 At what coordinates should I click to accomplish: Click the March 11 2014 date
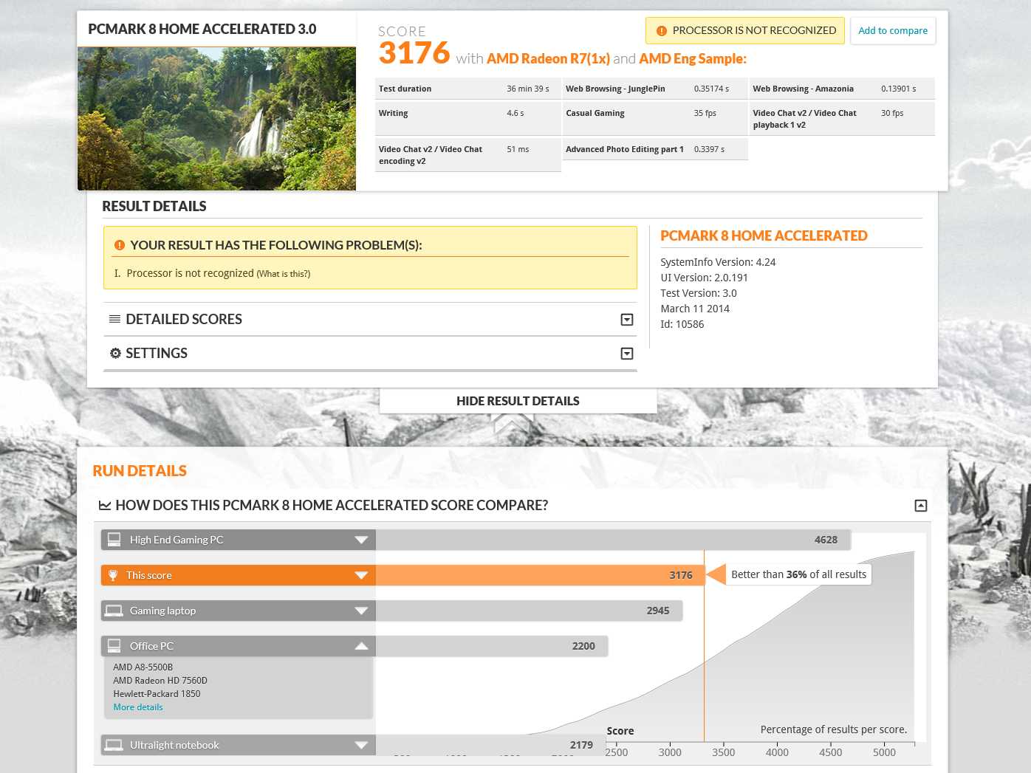coord(695,309)
